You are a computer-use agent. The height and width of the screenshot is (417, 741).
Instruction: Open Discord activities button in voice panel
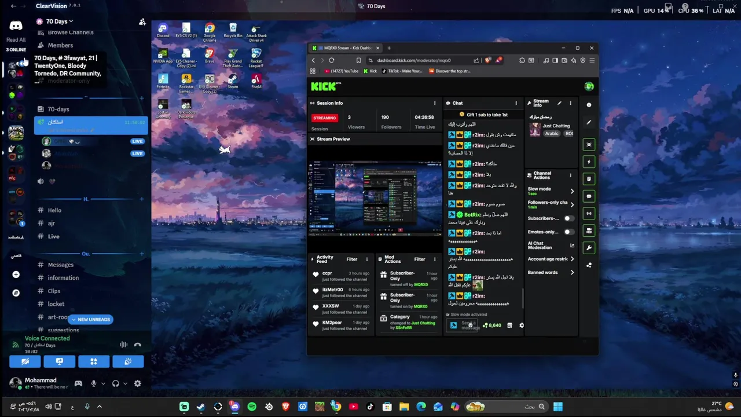[x=94, y=361]
